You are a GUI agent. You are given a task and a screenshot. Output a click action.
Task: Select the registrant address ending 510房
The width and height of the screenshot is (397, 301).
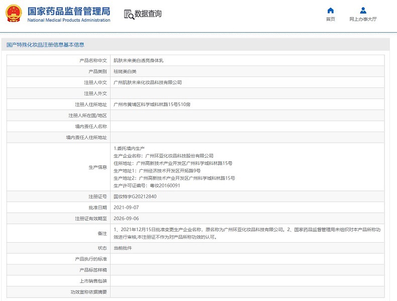[x=152, y=105]
